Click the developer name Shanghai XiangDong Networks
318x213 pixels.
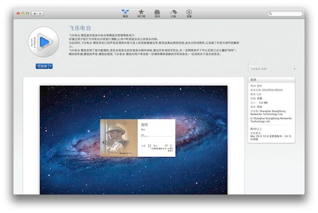268,113
